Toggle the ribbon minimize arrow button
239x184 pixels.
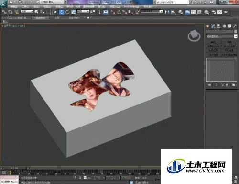tap(88, 18)
